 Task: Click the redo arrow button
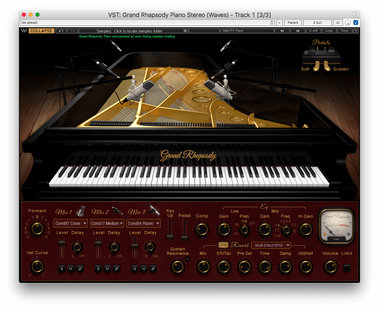tap(73, 31)
